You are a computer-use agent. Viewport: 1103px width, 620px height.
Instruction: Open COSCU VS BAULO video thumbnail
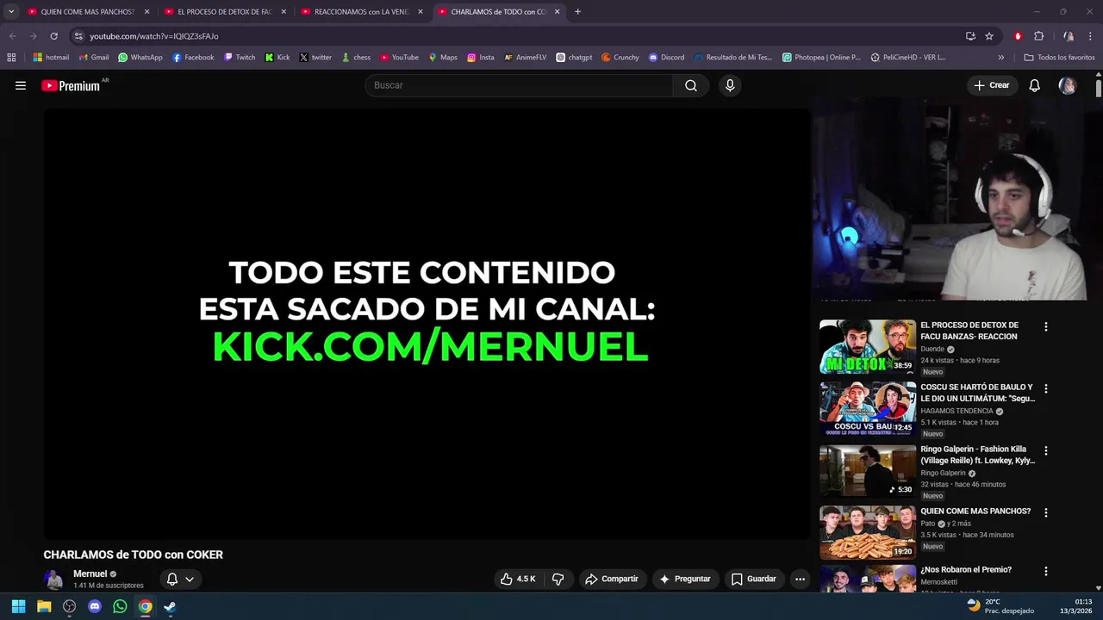(x=868, y=408)
